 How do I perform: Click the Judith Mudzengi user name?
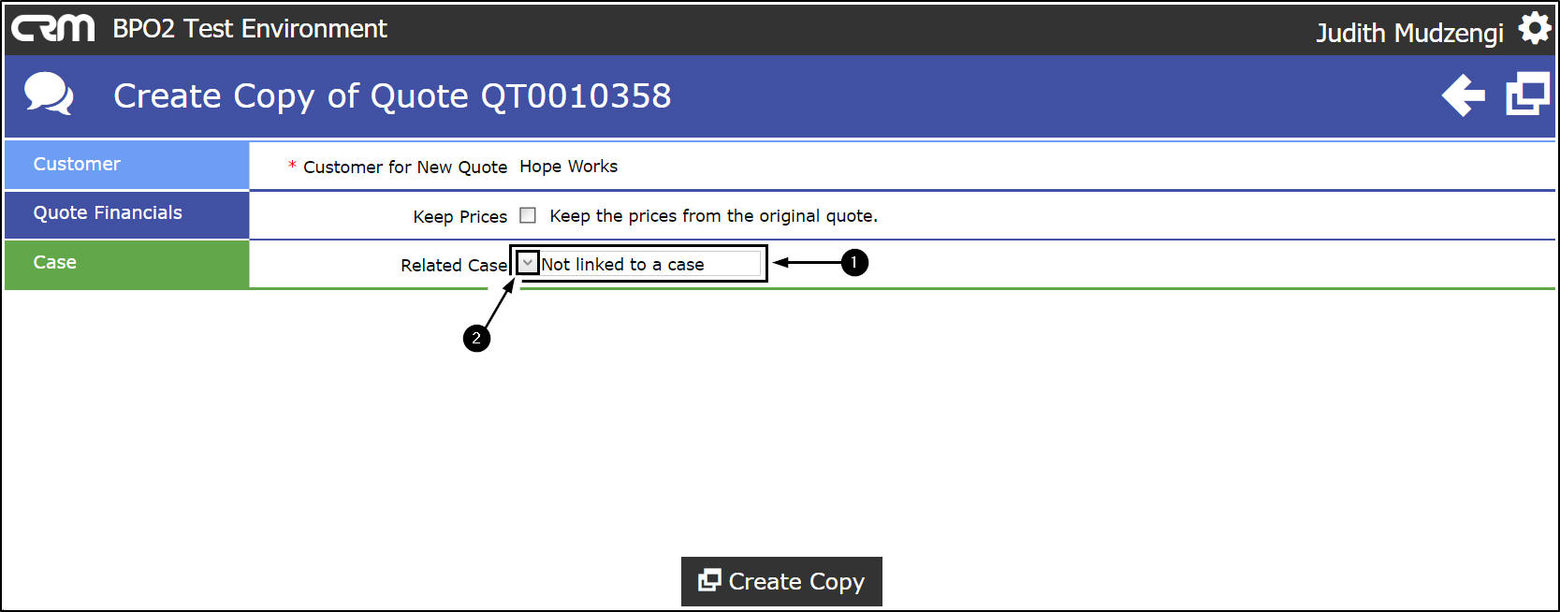(x=1408, y=33)
